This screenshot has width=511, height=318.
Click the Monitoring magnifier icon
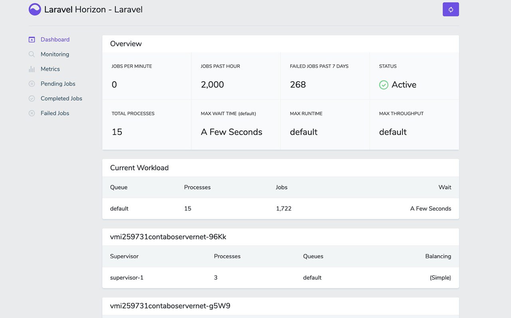pos(32,54)
